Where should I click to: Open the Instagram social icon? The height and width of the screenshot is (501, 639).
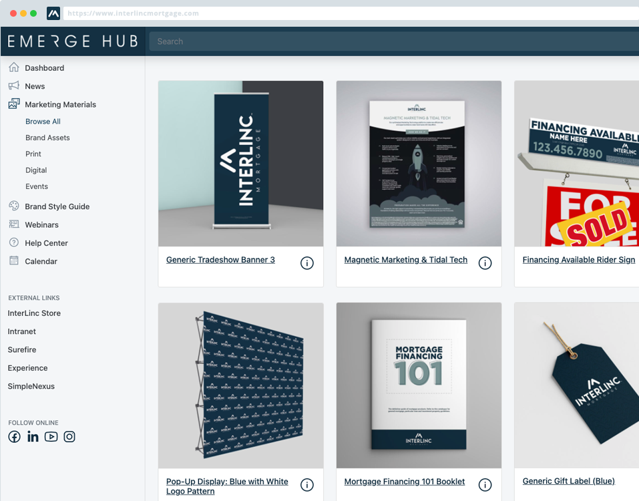pos(69,437)
